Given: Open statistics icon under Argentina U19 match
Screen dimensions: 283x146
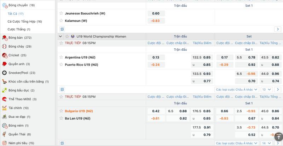Looking at the screenshot, I should click(x=62, y=90).
